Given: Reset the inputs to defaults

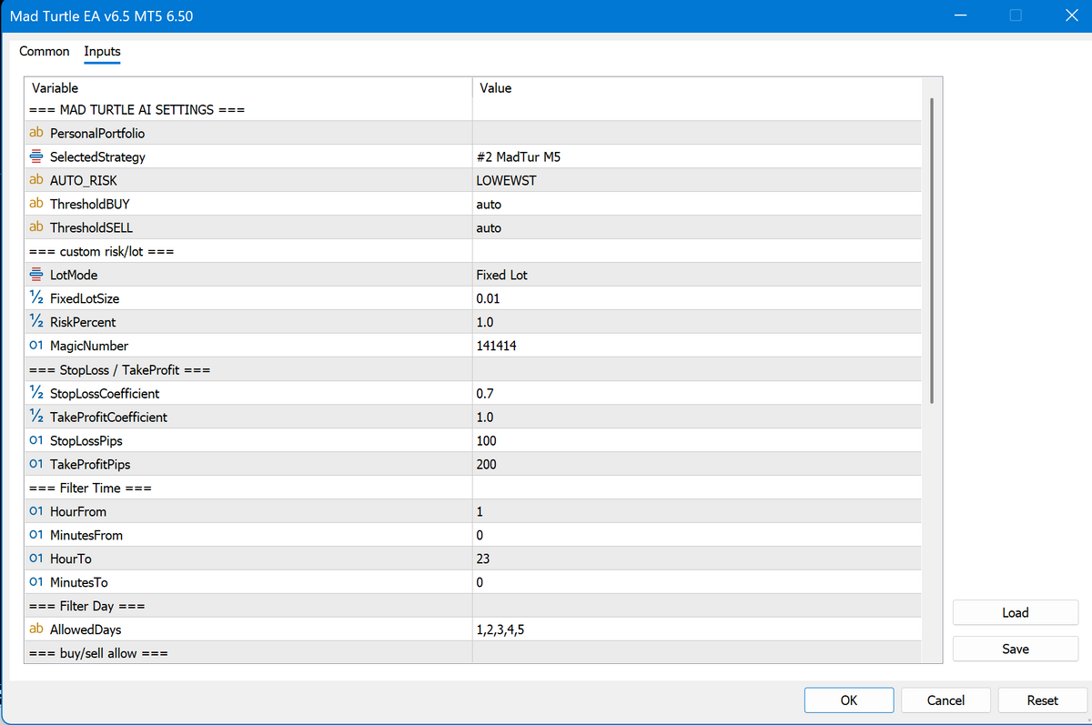Looking at the screenshot, I should [1042, 700].
